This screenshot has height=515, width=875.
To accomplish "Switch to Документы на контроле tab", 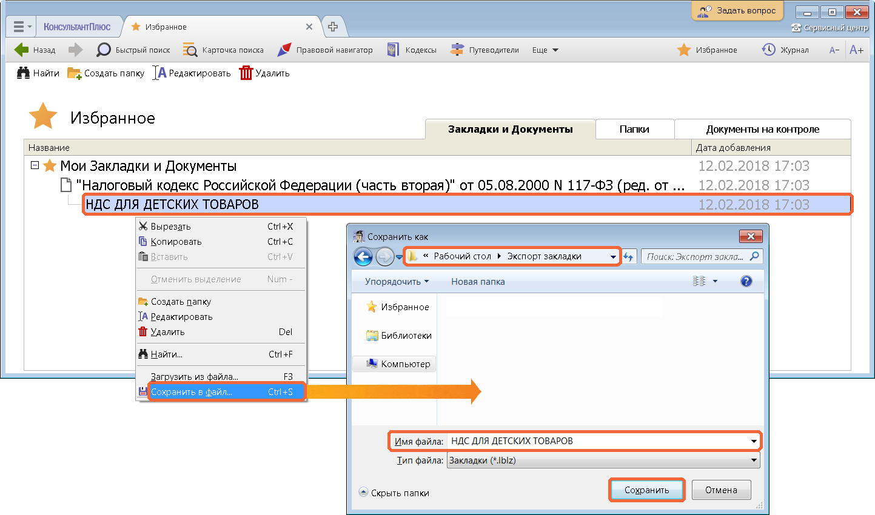I will (x=762, y=129).
